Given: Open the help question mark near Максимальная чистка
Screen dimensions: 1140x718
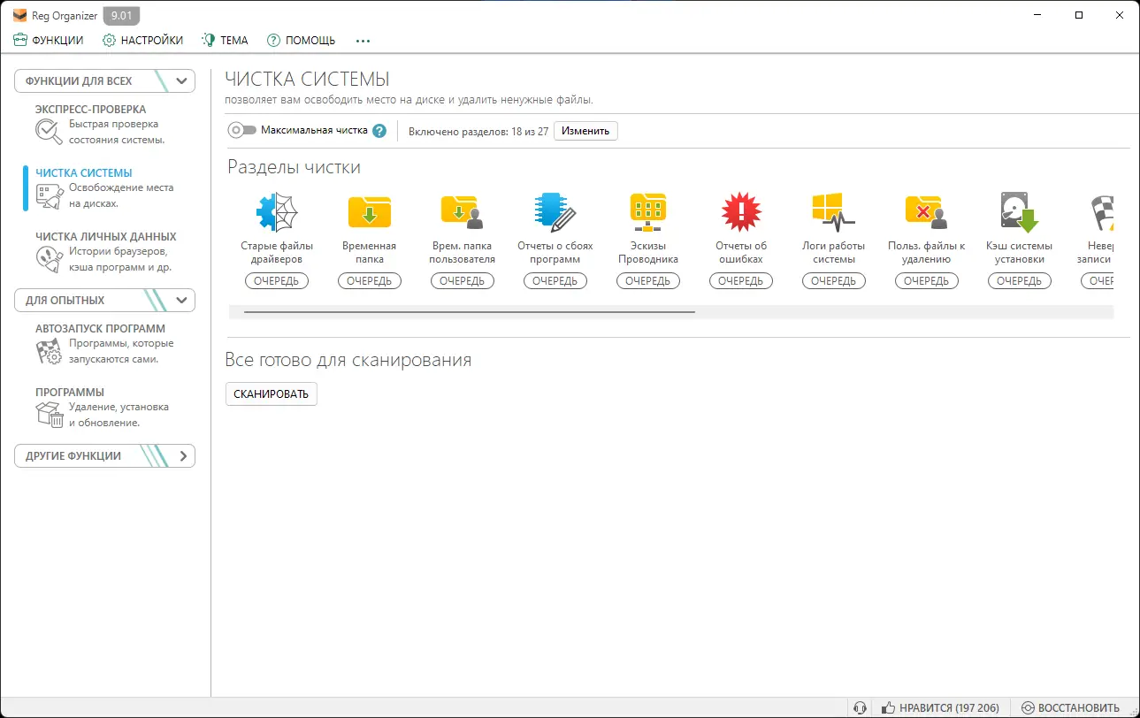Looking at the screenshot, I should [380, 129].
